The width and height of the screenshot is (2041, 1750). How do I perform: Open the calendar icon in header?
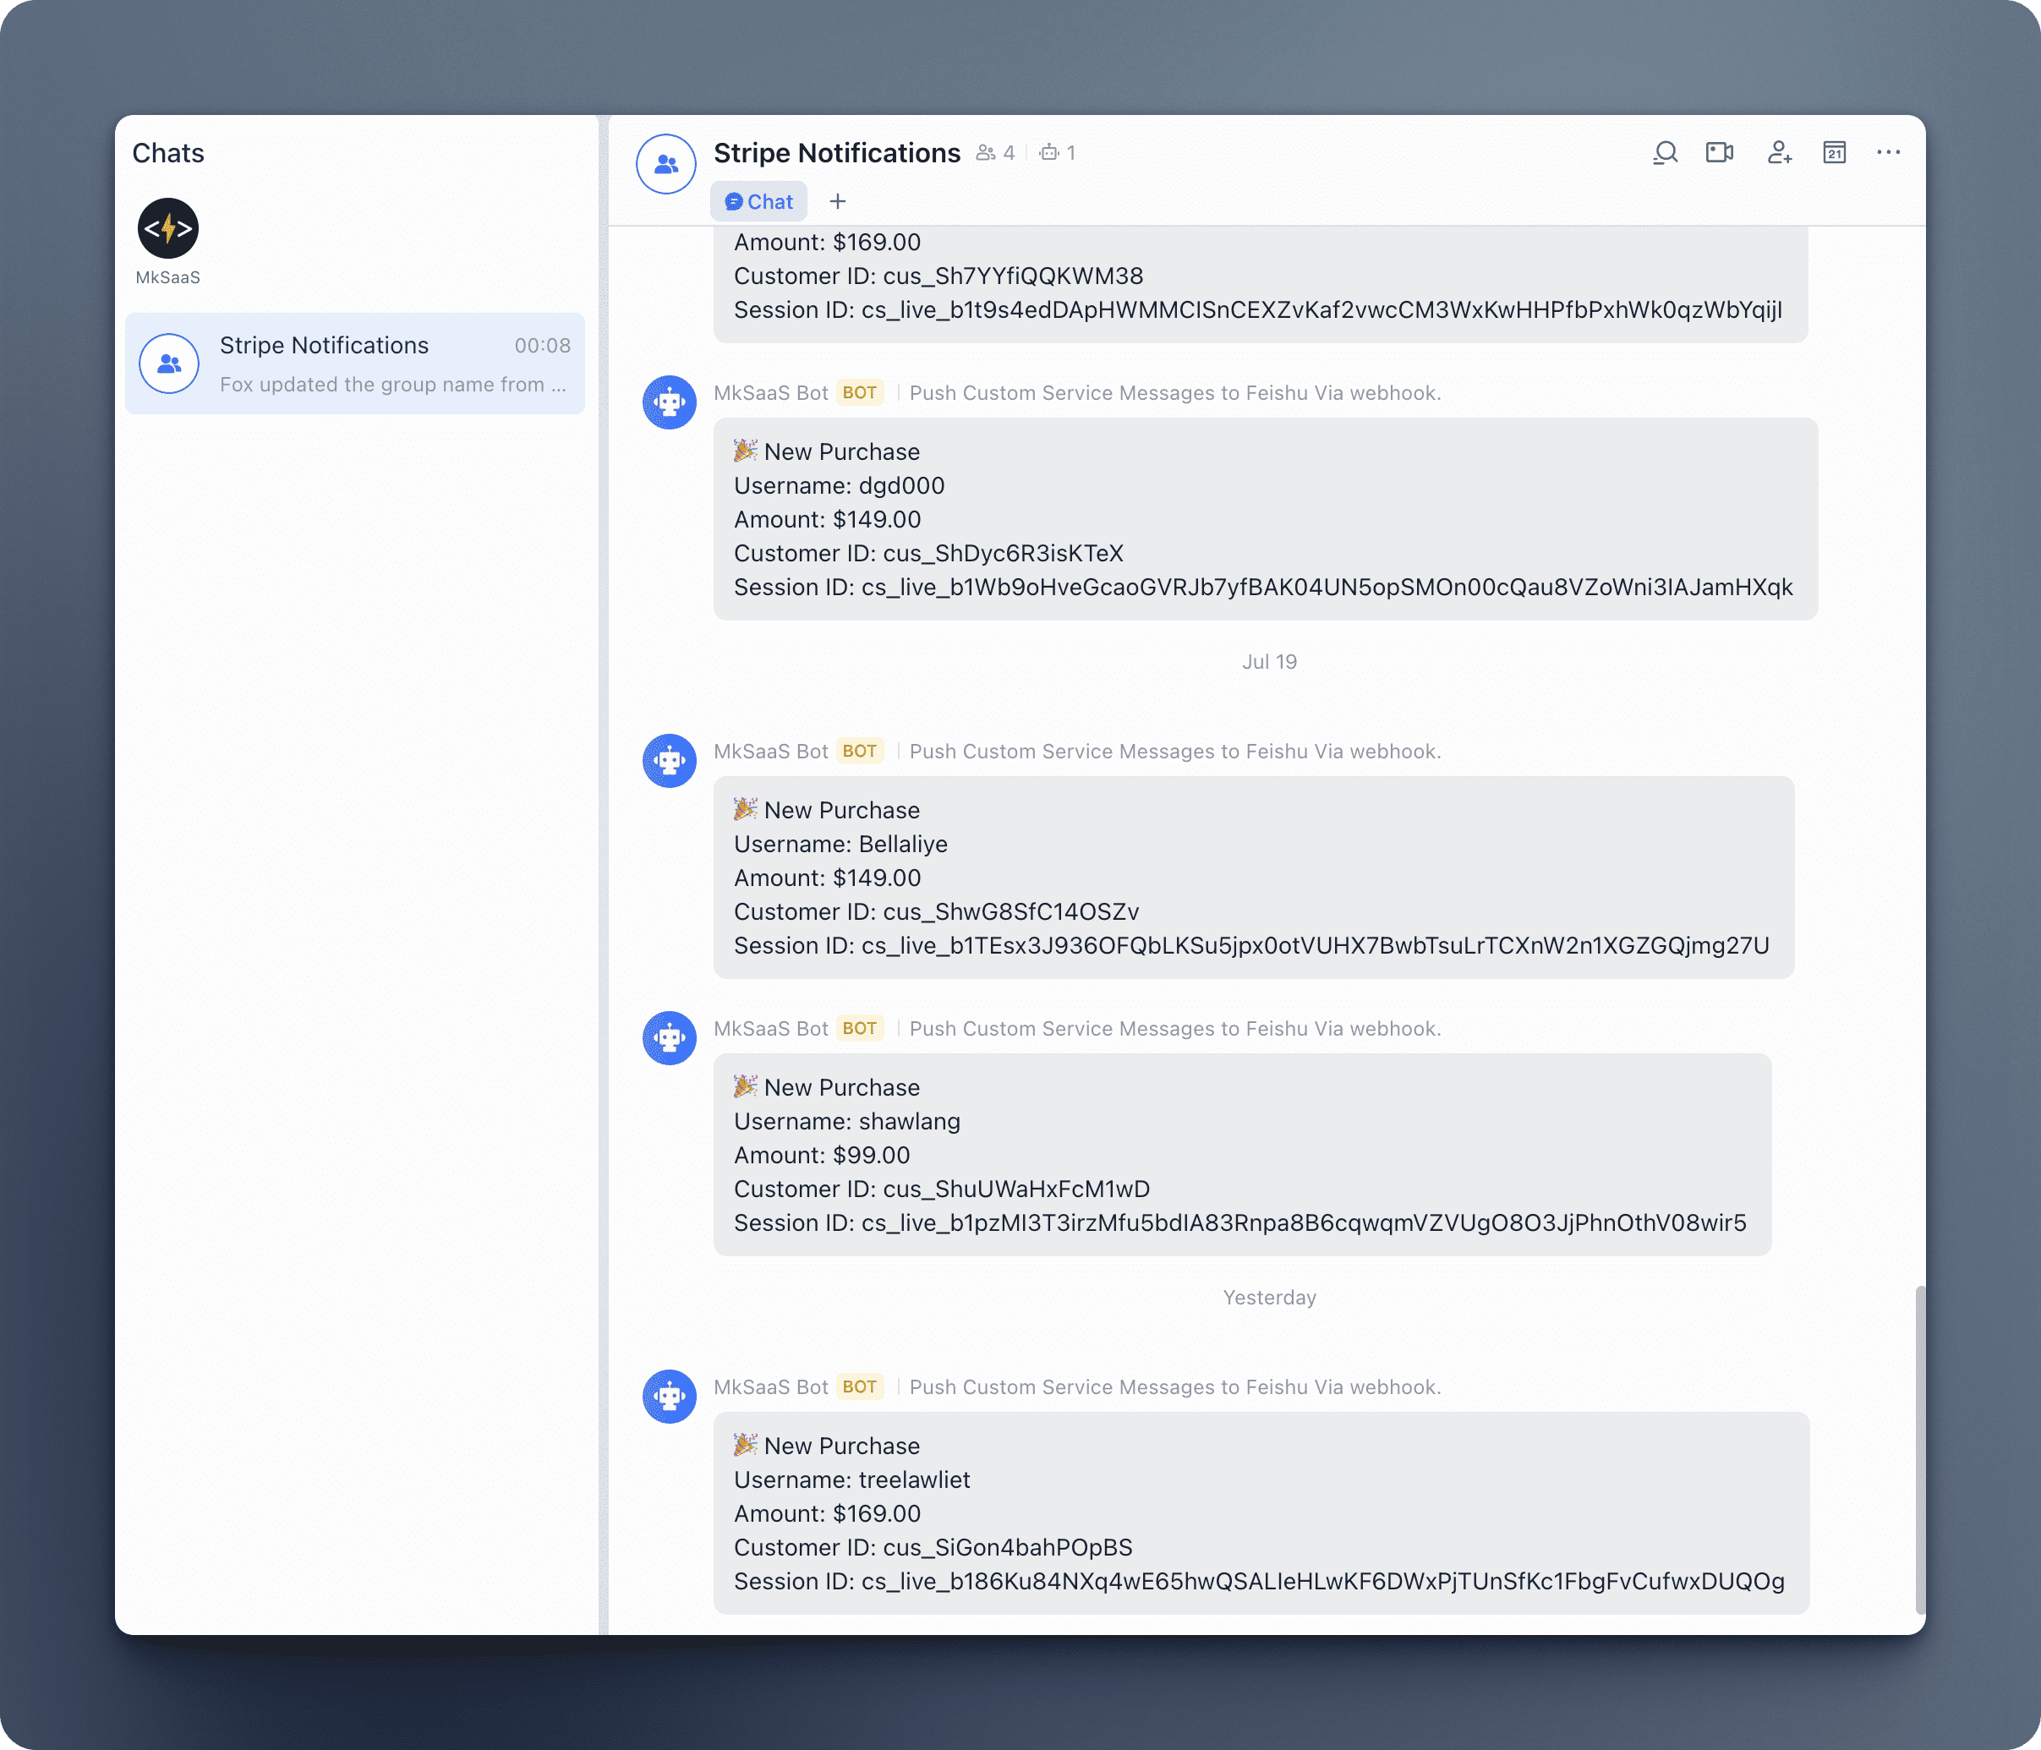click(x=1834, y=153)
